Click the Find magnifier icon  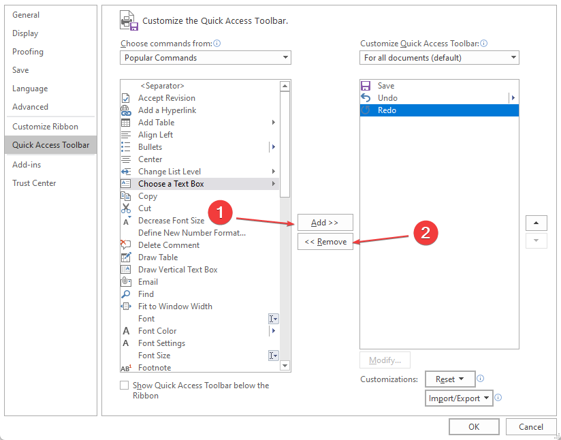[x=125, y=294]
